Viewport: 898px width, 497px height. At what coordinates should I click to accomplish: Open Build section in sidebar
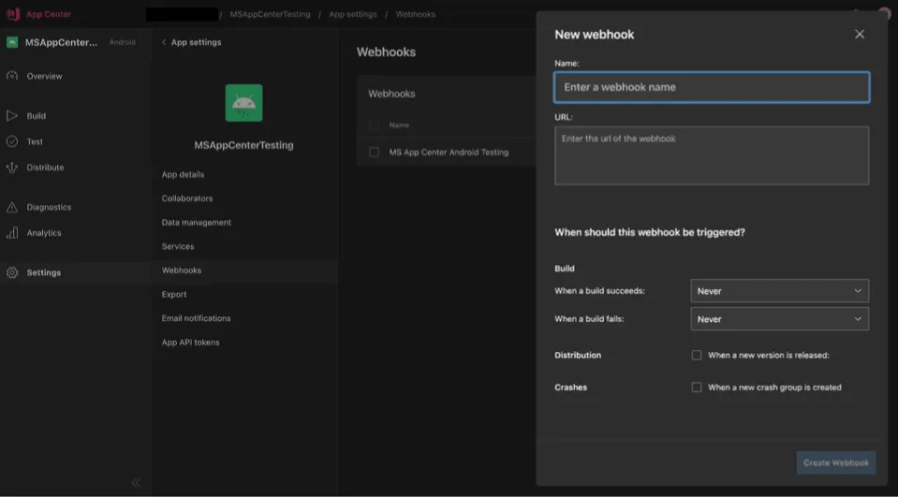pyautogui.click(x=37, y=116)
